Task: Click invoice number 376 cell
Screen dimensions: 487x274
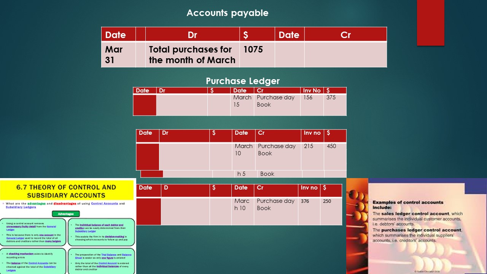Action: point(309,205)
